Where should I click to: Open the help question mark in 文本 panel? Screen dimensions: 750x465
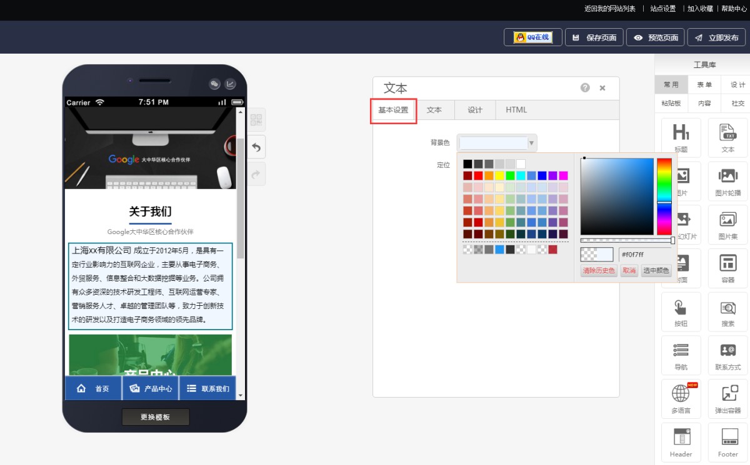tap(585, 88)
